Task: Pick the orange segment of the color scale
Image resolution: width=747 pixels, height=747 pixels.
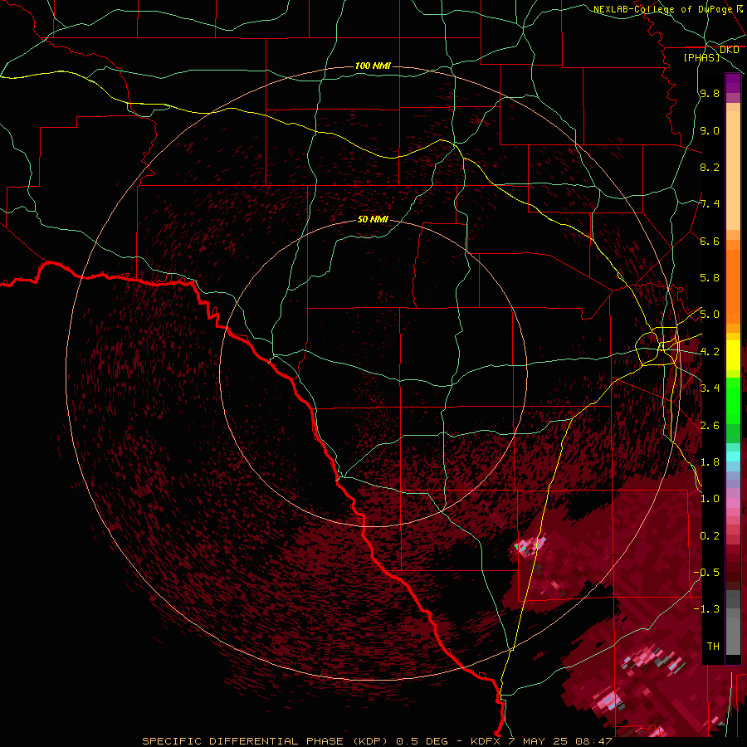Action: tap(733, 286)
